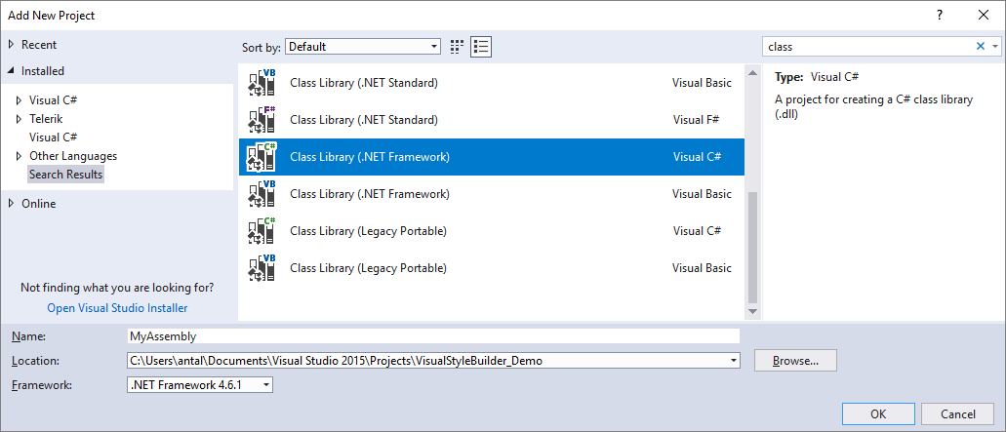Click the Recent category label
Viewport: 1006px width, 432px height.
38,44
